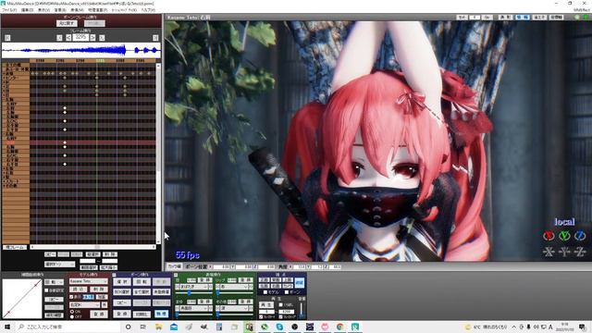The height and width of the screenshot is (333, 592).
Task: Click the 物理 button in bone panel
Action: tap(161, 314)
